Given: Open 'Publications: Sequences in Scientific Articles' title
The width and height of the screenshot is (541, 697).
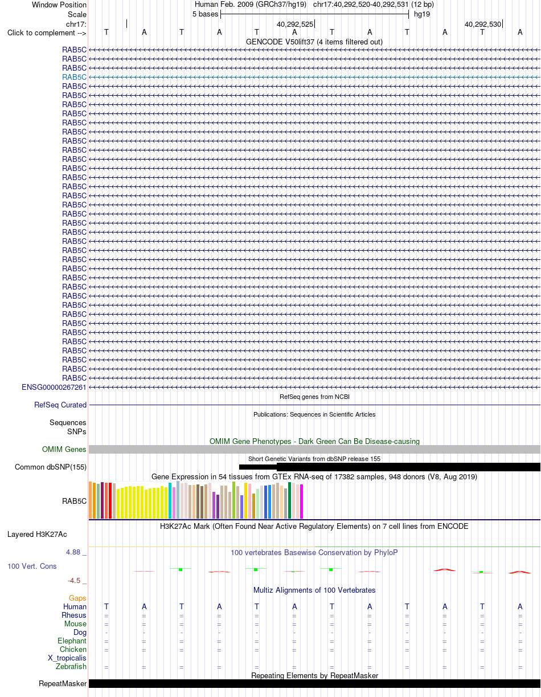Looking at the screenshot, I should click(314, 414).
